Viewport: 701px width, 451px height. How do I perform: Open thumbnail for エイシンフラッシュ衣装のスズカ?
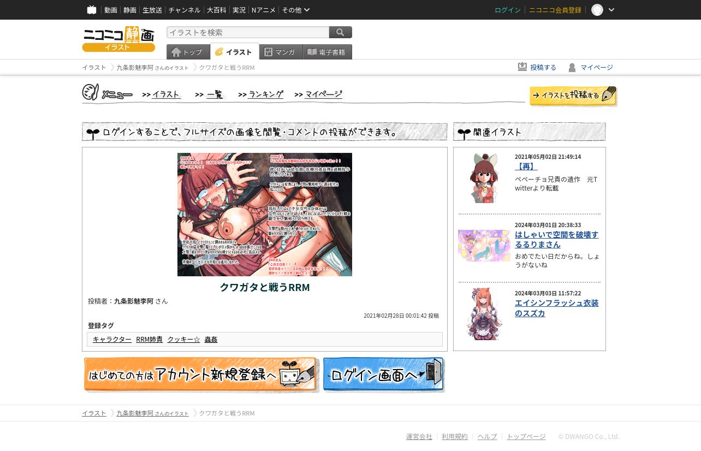(484, 314)
